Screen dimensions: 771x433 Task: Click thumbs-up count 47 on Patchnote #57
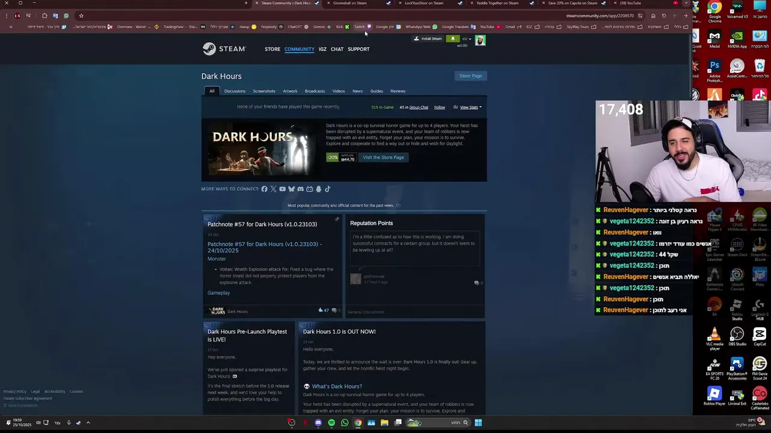pos(323,310)
